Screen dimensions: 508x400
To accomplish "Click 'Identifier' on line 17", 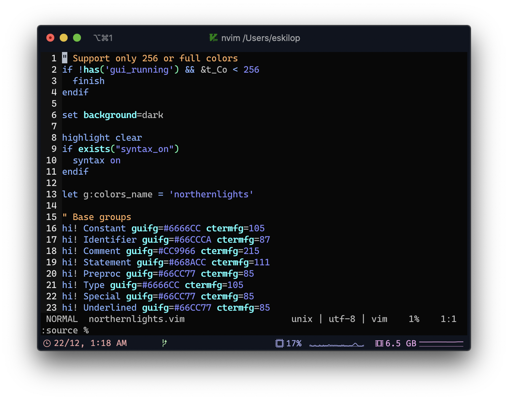I will coord(110,240).
